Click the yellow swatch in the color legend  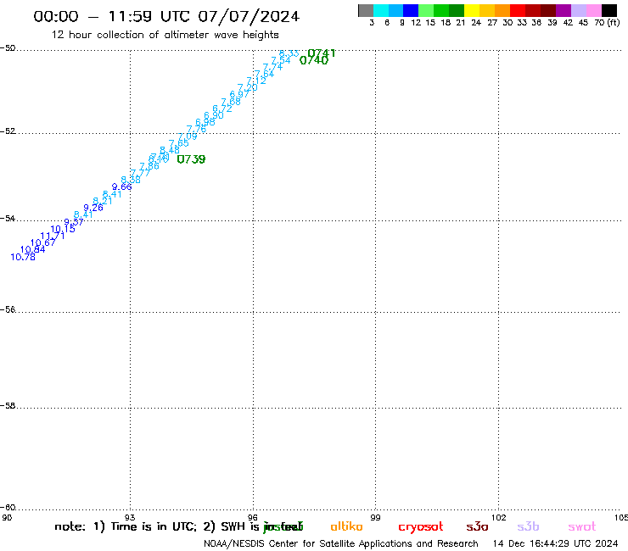point(472,10)
